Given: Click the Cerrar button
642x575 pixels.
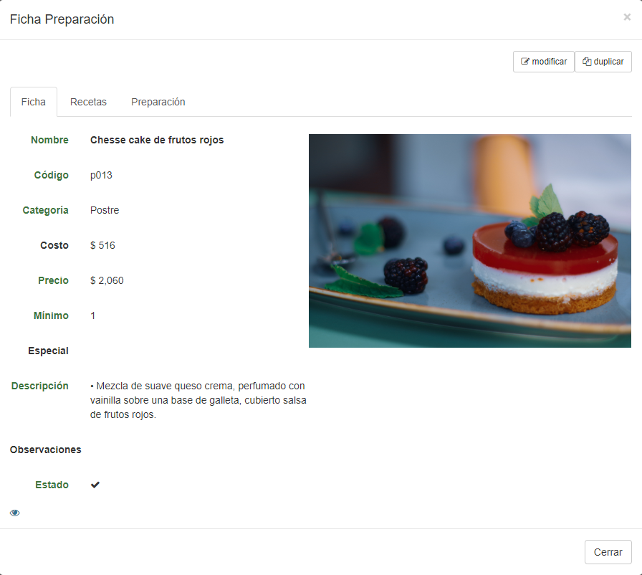Looking at the screenshot, I should point(608,552).
